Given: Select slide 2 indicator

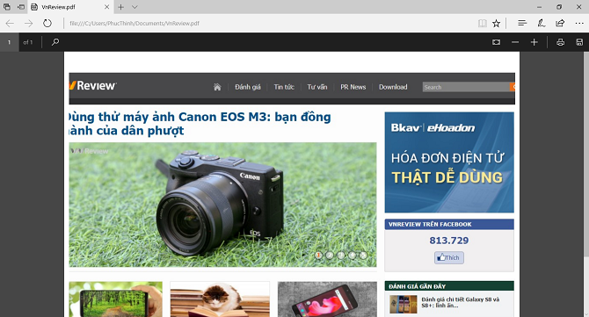Looking at the screenshot, I should (330, 256).
